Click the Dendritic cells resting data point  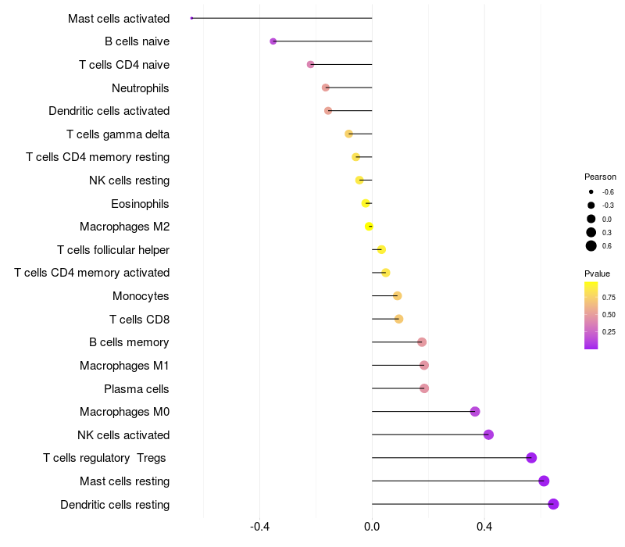(553, 504)
